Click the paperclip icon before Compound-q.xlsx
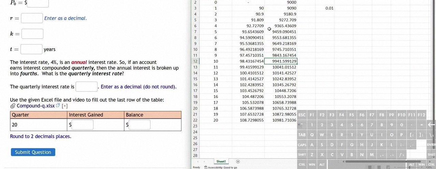436x169 pixels. tap(13, 106)
